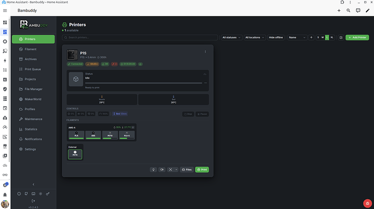Screen dimensions: 374x209
Task: Click the firmware version 01.10.00.00 badge
Action: (128, 64)
